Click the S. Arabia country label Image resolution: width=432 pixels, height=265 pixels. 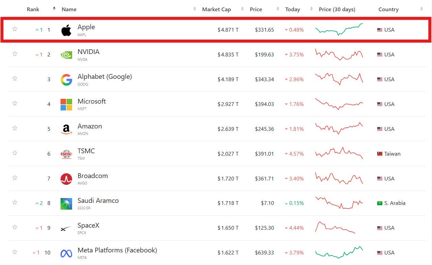click(395, 204)
